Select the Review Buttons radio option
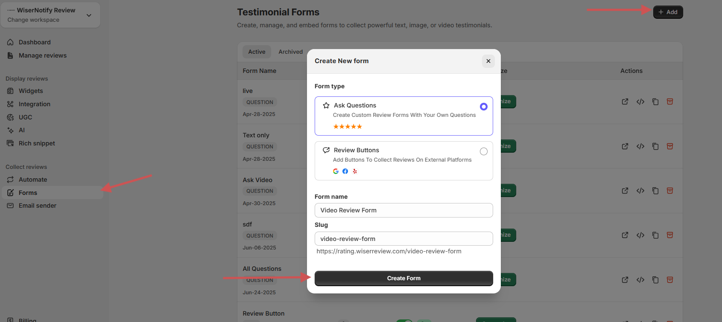 (x=483, y=151)
